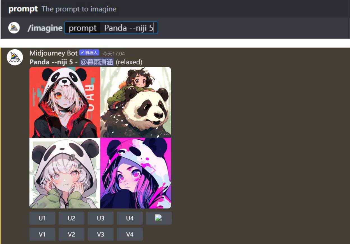
Task: Open the red panda-hoodie girl image
Action: [x=65, y=102]
